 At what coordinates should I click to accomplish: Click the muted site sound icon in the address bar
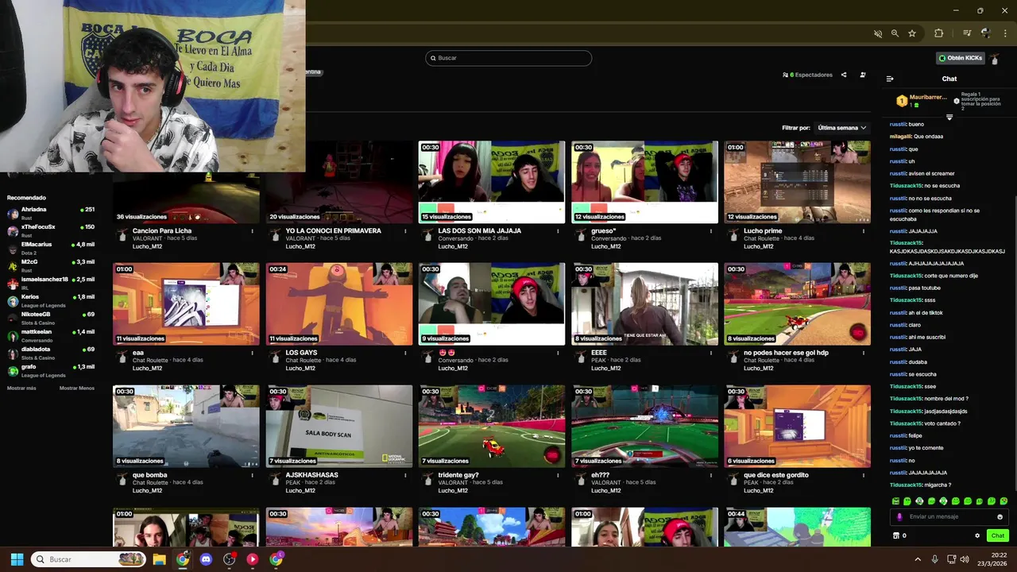[x=878, y=33]
